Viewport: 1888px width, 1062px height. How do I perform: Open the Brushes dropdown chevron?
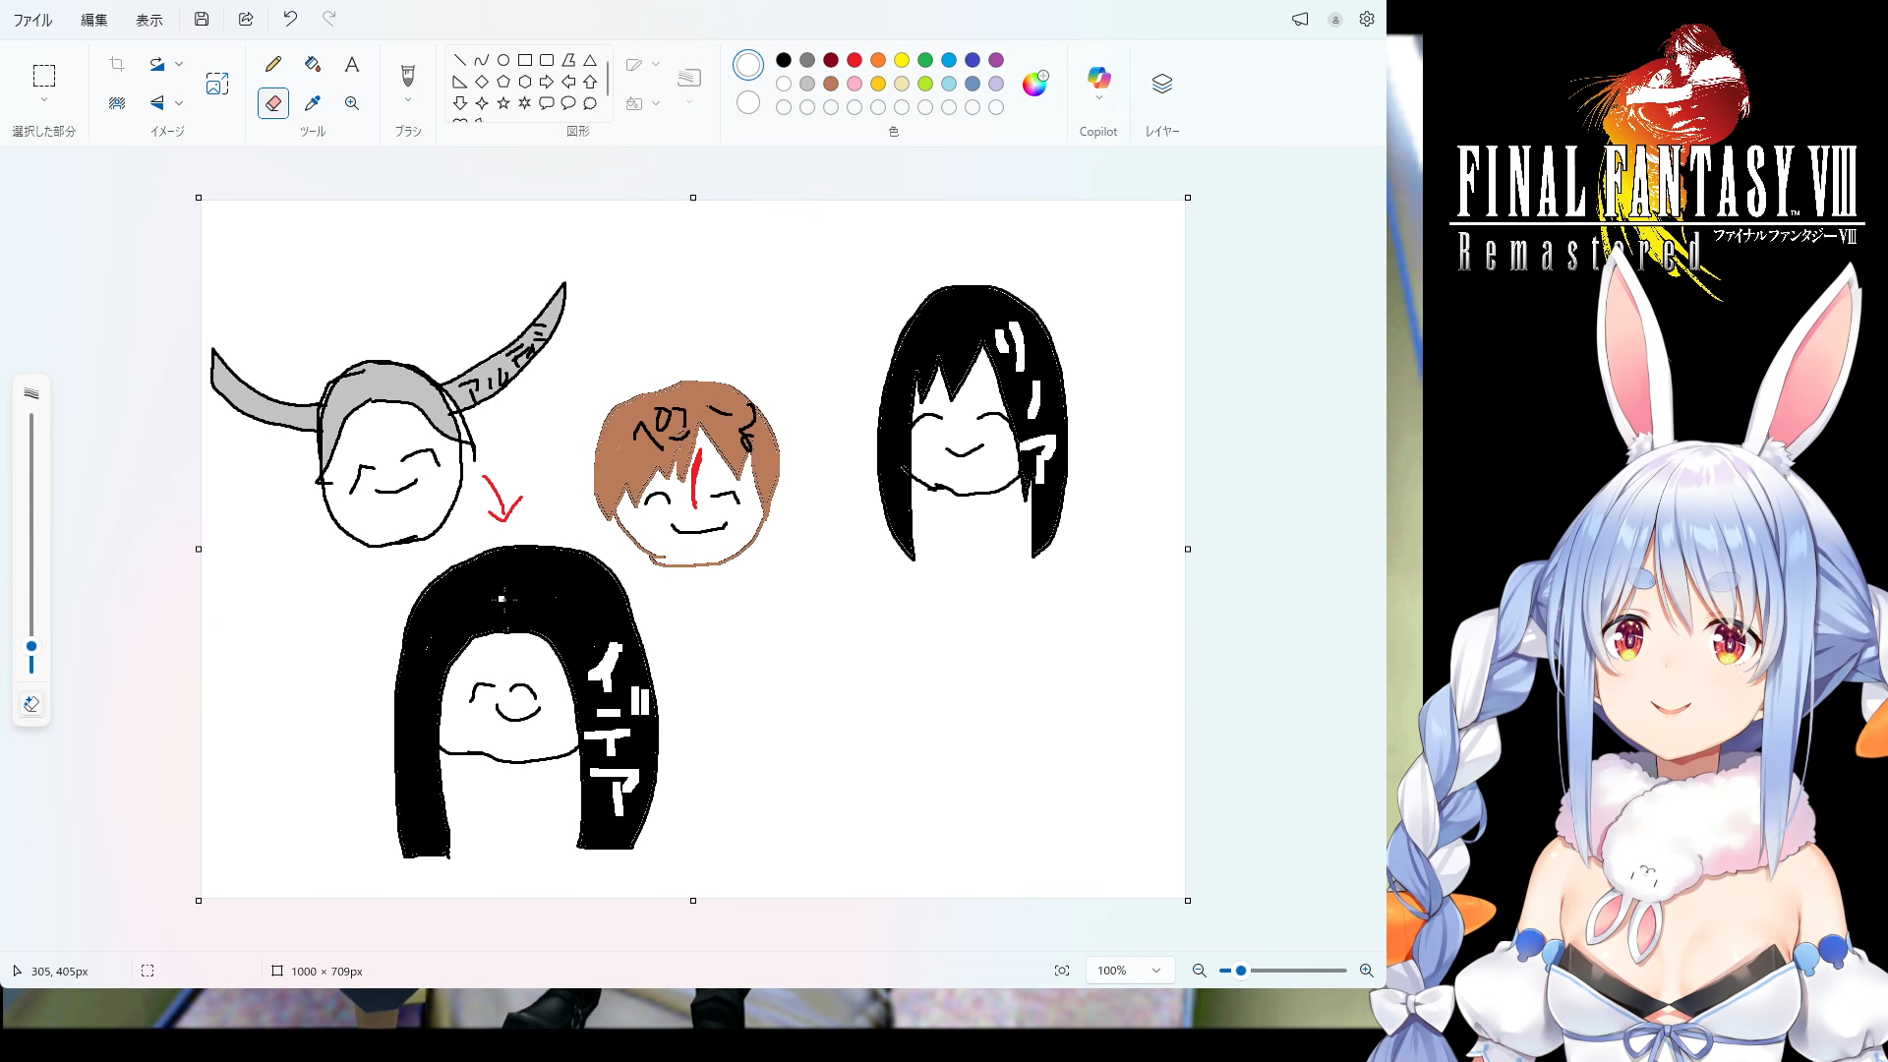408,100
